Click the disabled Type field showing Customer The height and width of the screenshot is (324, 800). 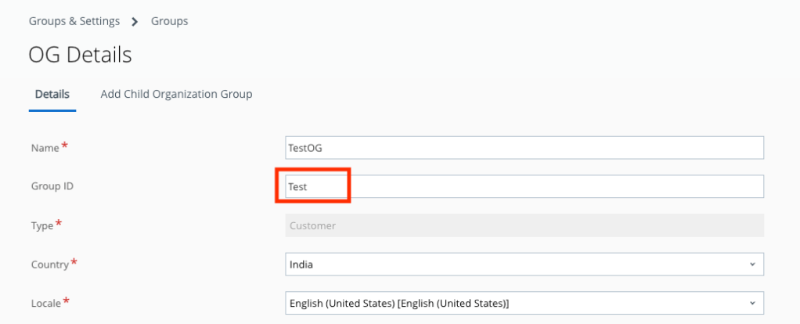click(x=524, y=225)
